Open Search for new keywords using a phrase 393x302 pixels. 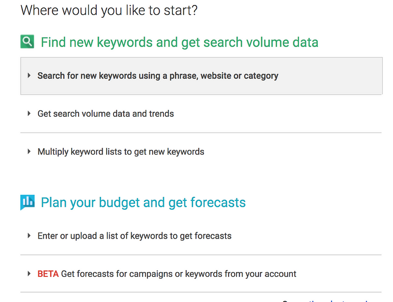(158, 76)
